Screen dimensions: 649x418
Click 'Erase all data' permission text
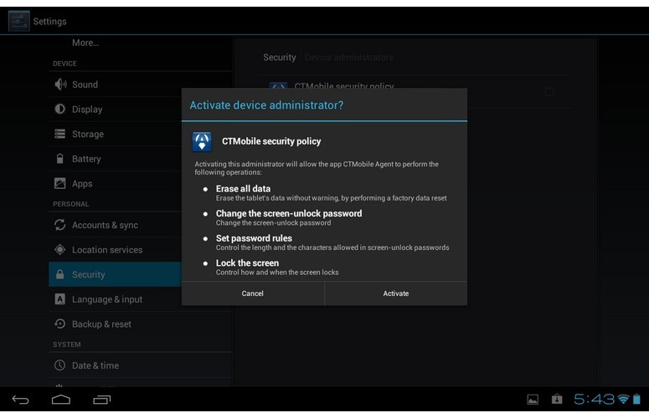(243, 189)
